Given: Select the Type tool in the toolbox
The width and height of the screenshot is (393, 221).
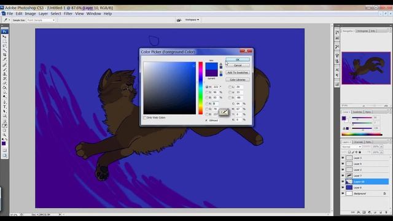Looking at the screenshot, I should [x=4, y=107].
